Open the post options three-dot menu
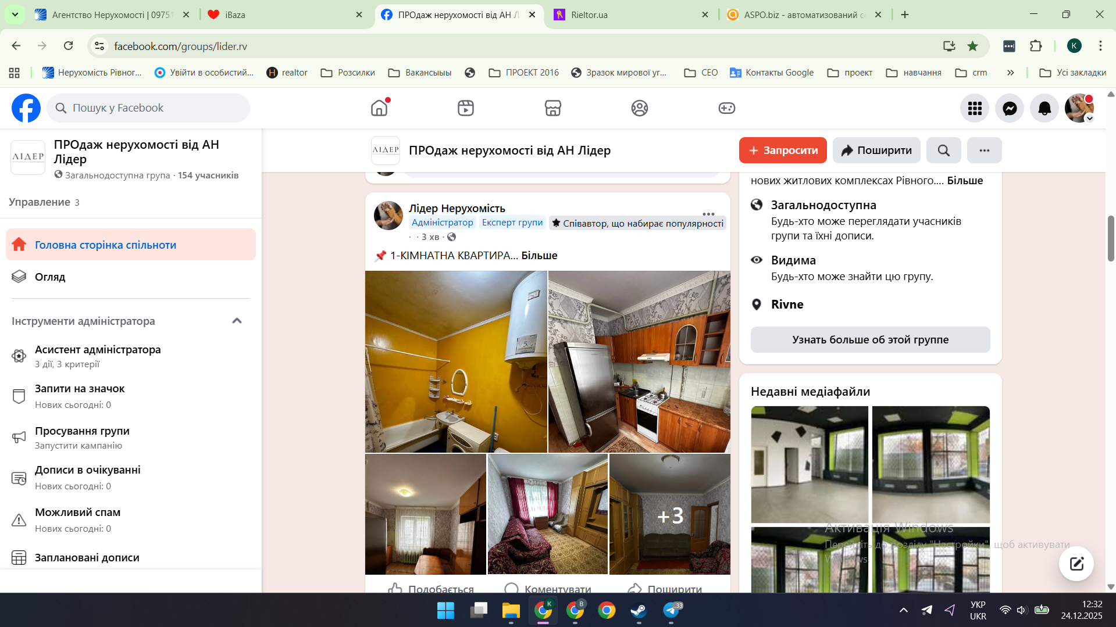The image size is (1116, 627). pyautogui.click(x=708, y=213)
